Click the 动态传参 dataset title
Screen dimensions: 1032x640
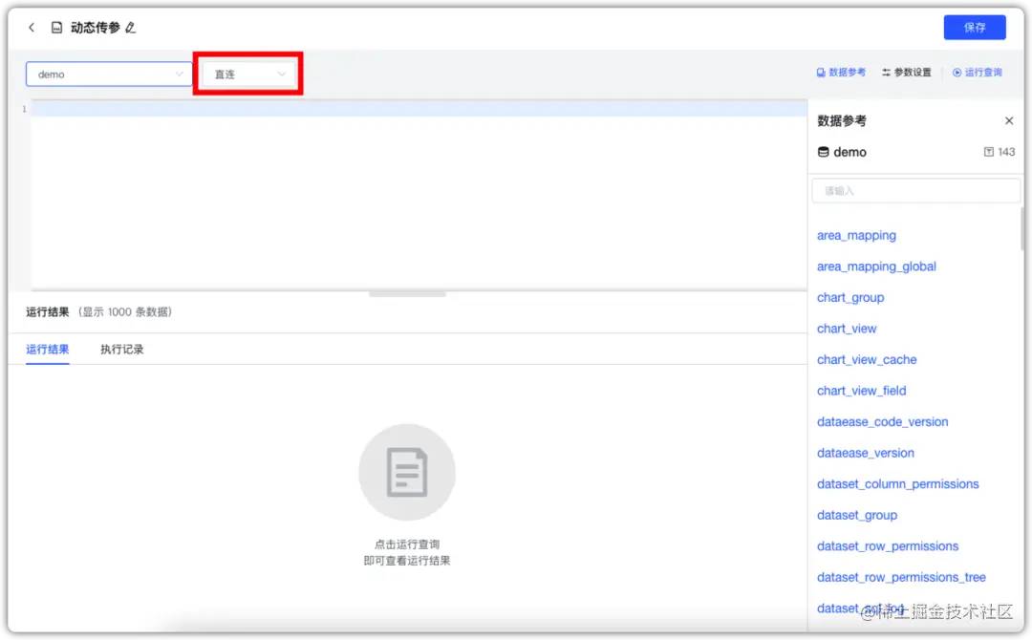96,28
